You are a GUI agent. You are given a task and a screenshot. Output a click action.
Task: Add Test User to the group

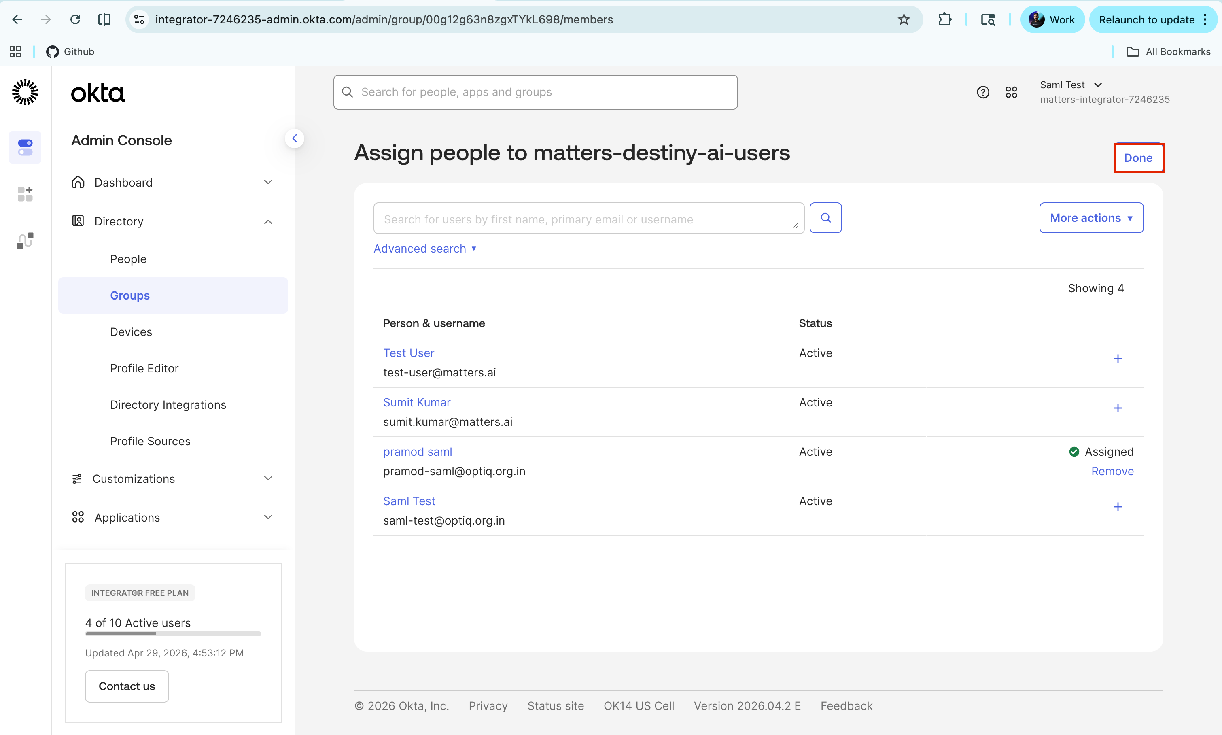[1118, 359]
